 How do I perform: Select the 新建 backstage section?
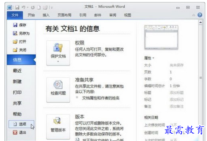pyautogui.click(x=17, y=81)
